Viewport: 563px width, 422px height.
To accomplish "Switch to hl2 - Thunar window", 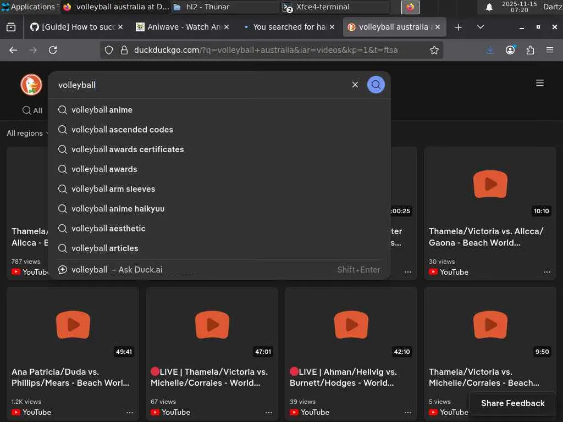I will [x=224, y=7].
